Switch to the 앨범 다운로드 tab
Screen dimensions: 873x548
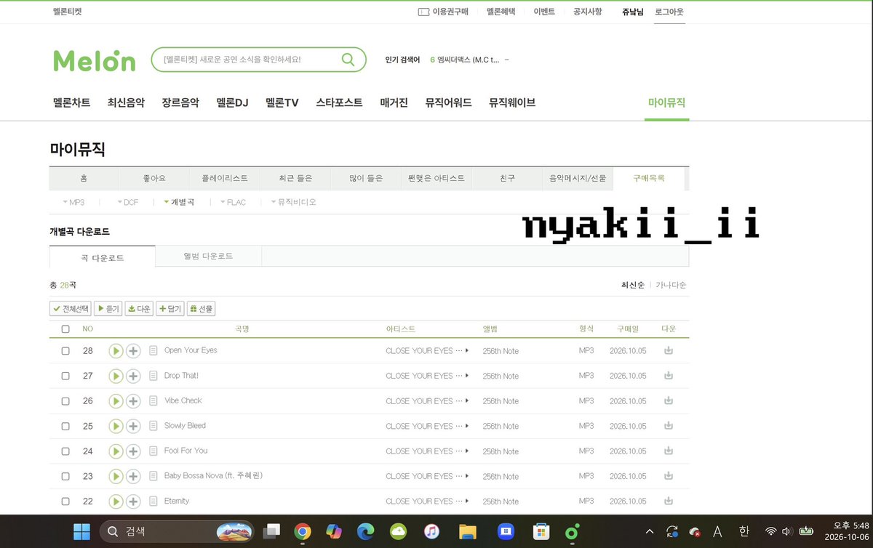208,256
